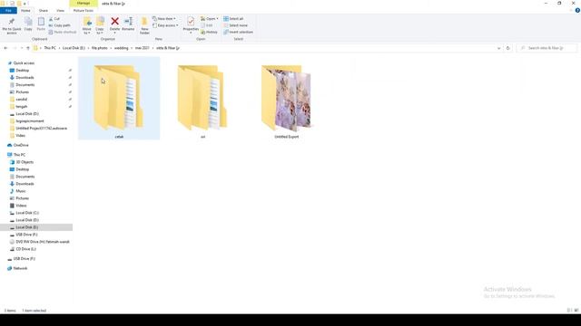Viewport: 581px width, 326px height.
Task: Expand the address bar history dropdown
Action: [x=498, y=48]
